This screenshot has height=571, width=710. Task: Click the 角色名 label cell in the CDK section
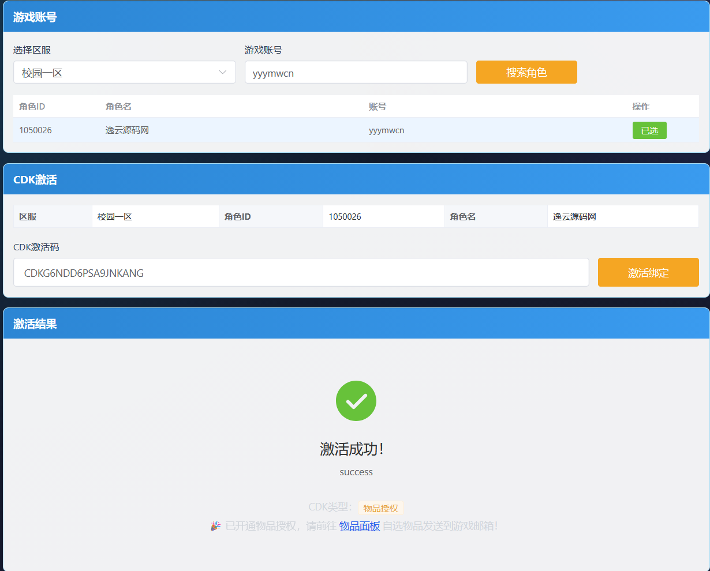pyautogui.click(x=496, y=216)
